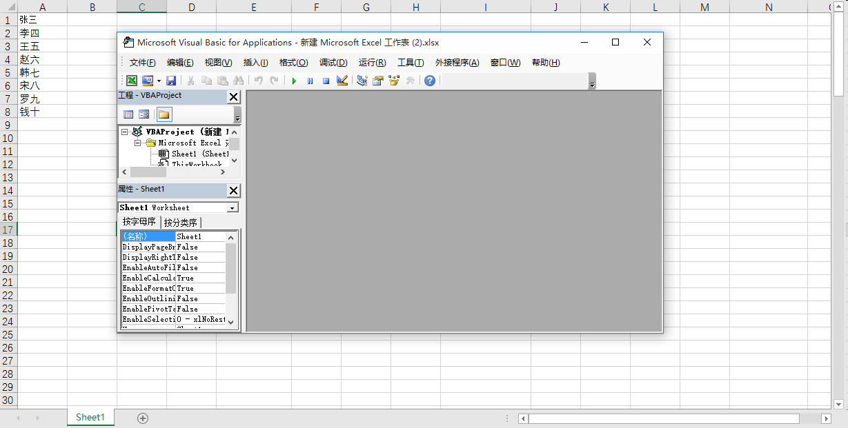Select the DisplayPageBreaks property row

tap(173, 247)
